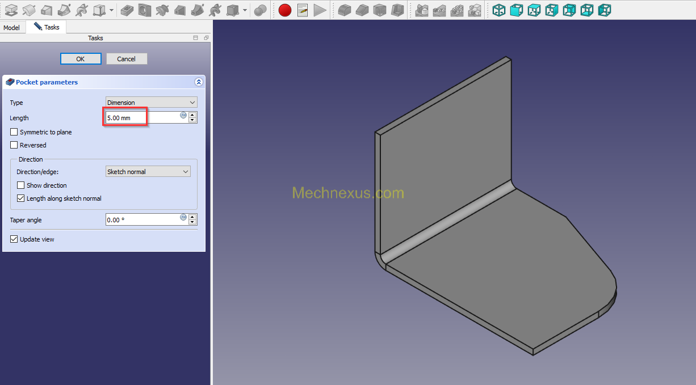Click the Subtractive Primitive cube icon
This screenshot has width=696, height=385.
click(x=233, y=10)
